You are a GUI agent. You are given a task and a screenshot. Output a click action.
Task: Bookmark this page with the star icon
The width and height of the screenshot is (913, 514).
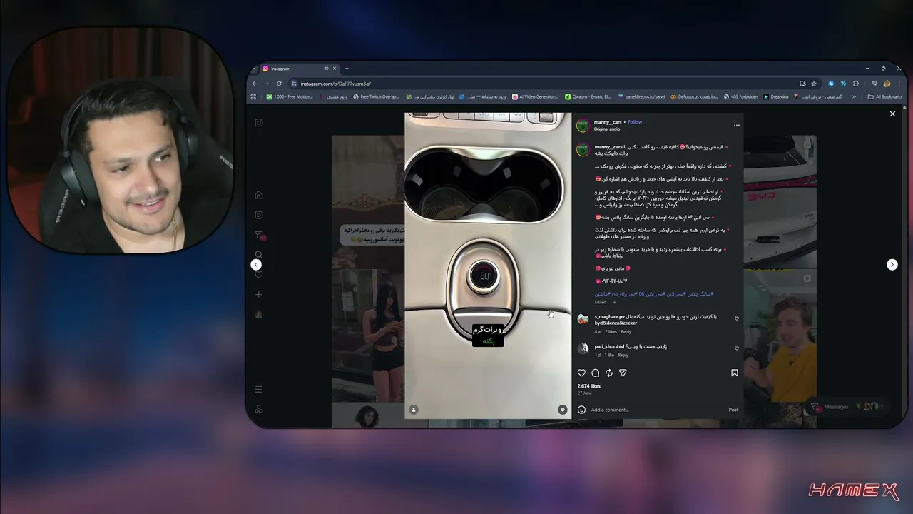point(814,84)
